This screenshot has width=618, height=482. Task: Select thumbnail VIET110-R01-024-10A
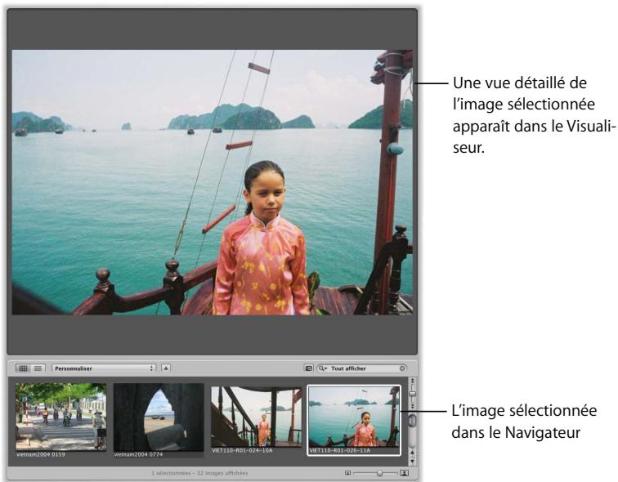click(256, 417)
